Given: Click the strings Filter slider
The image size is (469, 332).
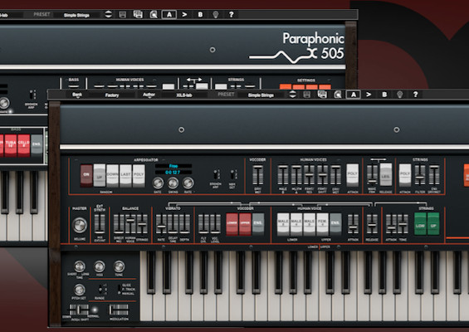Looking at the screenshot, I should [420, 174].
